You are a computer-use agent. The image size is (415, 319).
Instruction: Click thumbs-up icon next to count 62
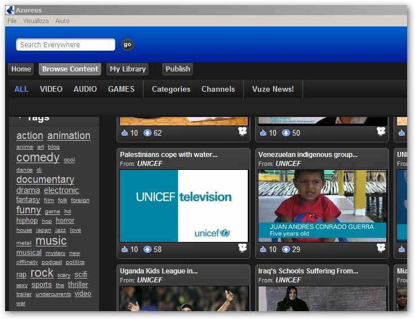124,133
